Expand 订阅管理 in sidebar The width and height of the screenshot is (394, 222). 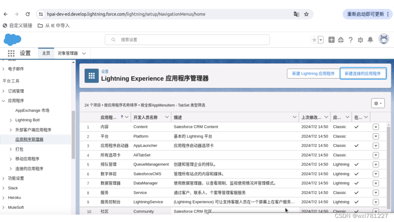pos(4,91)
